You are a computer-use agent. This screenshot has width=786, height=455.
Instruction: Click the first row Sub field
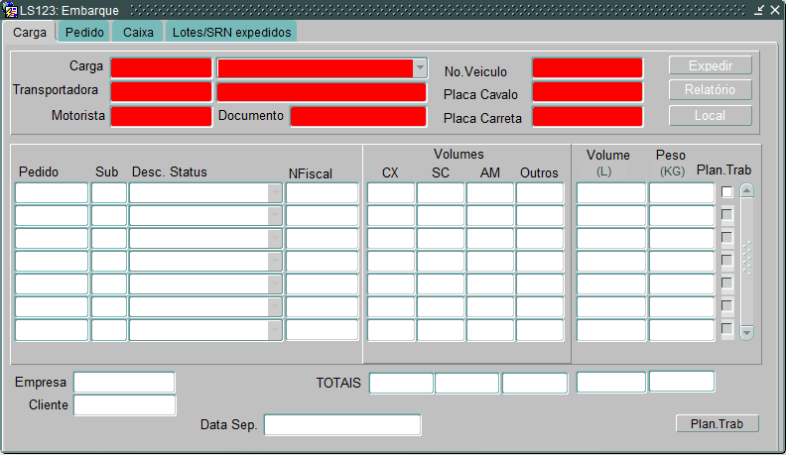click(109, 192)
